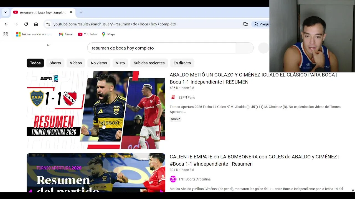Click the 'Torneo Apertura 2026 Fecha 14' description
Screen dimensions: 355x199
coord(255,109)
